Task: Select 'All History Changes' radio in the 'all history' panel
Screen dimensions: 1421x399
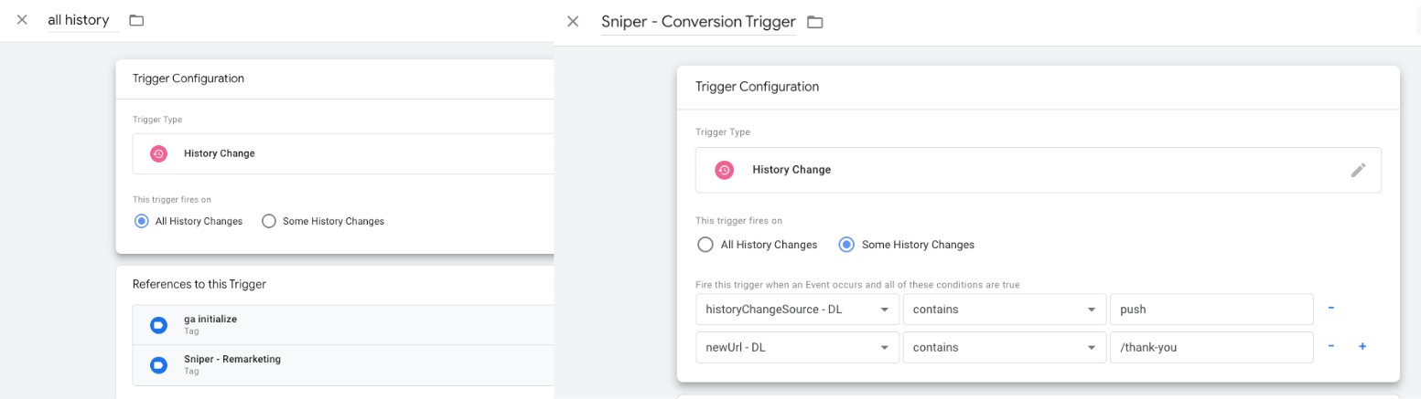Action: coord(141,221)
